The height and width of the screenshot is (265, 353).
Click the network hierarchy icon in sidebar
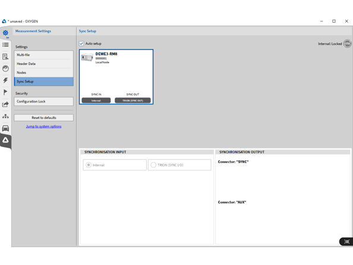coord(5,116)
